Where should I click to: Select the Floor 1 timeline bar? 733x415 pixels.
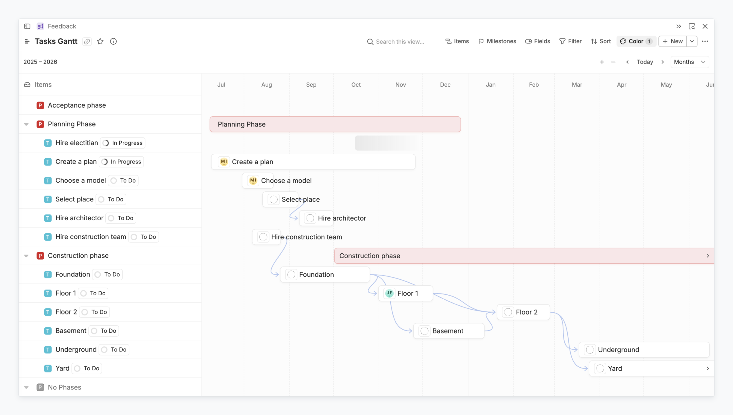coord(406,293)
